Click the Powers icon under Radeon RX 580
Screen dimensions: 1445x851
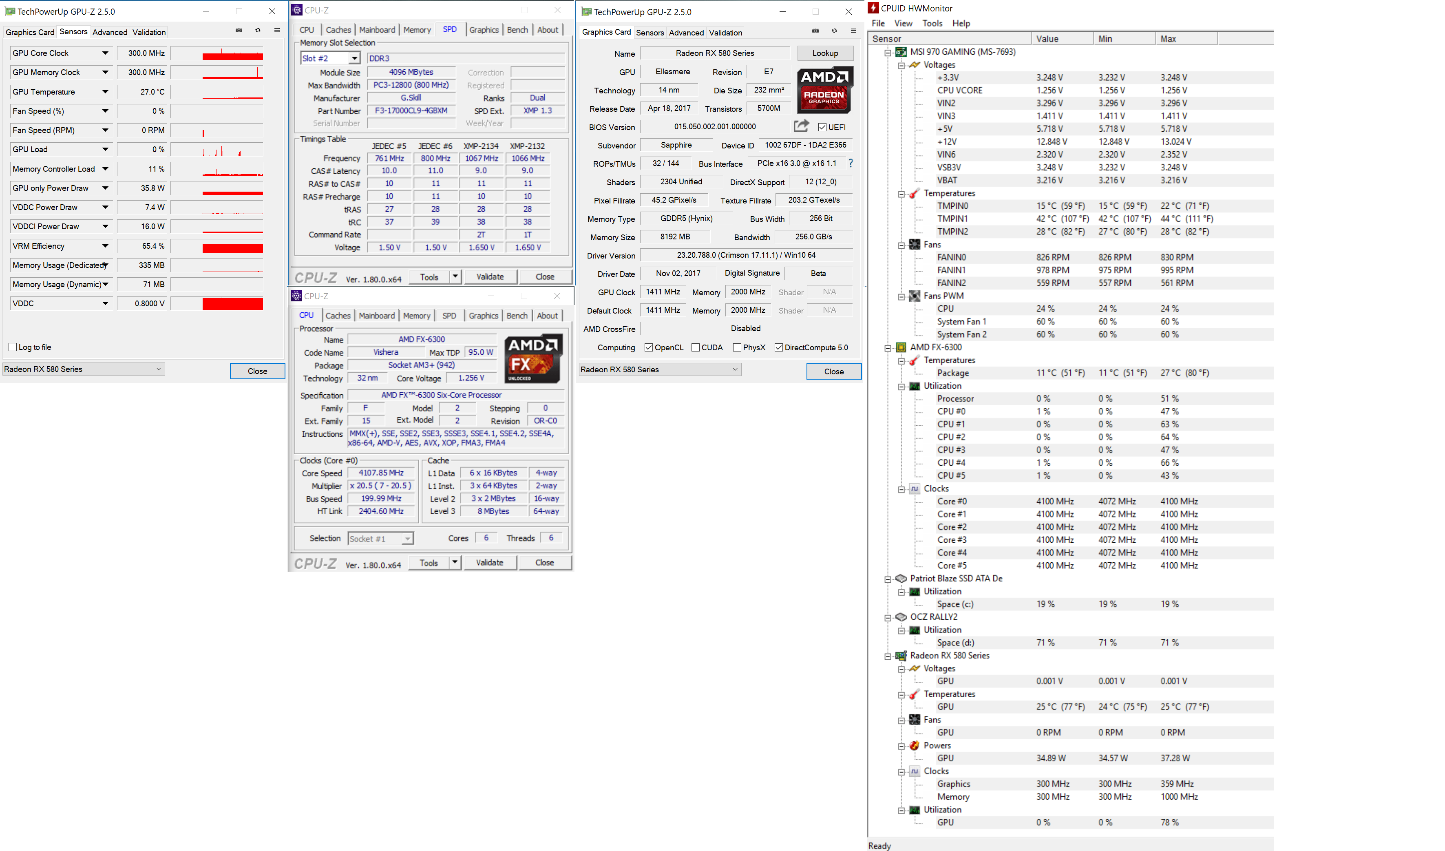point(915,745)
